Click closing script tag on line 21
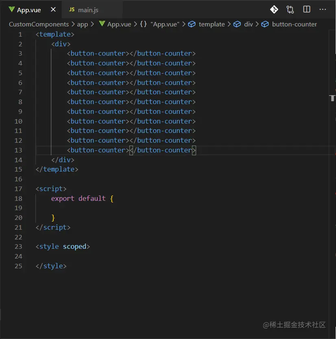 point(53,228)
